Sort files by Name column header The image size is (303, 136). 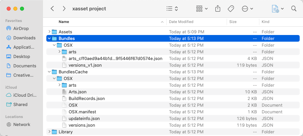click(64, 22)
